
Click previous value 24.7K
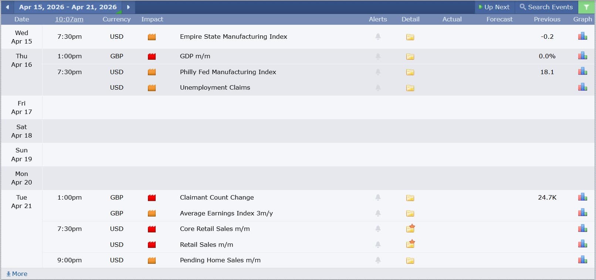pos(547,197)
